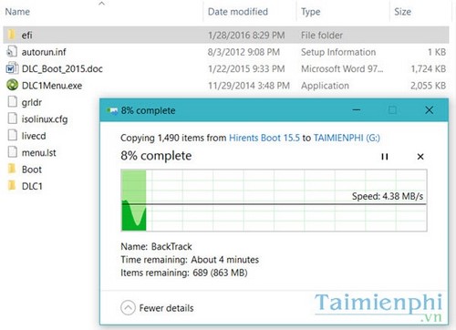
Task: Open the Hirents Boot 15.5 source link
Action: pyautogui.click(x=264, y=138)
